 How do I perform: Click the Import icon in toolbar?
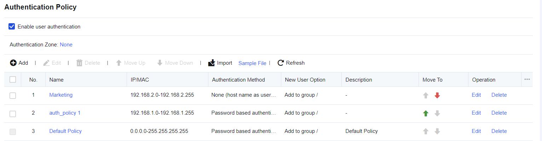tap(212, 63)
